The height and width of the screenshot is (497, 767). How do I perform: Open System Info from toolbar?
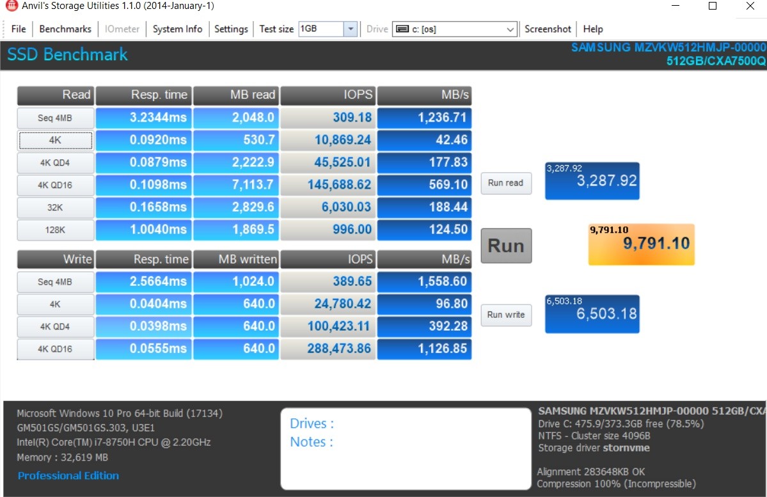(177, 29)
